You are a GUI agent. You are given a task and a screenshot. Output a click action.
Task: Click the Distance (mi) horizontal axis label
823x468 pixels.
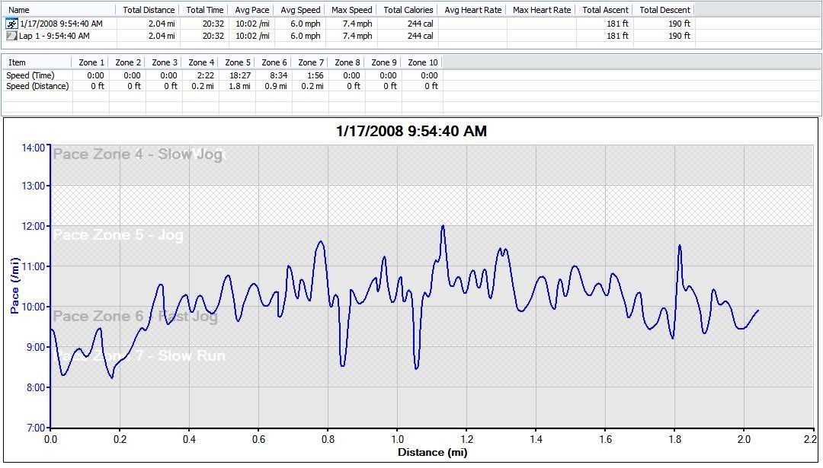pyautogui.click(x=431, y=453)
